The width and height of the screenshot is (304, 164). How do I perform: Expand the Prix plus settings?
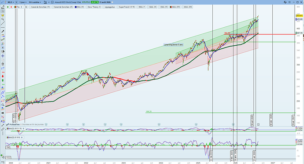click(x=21, y=7)
